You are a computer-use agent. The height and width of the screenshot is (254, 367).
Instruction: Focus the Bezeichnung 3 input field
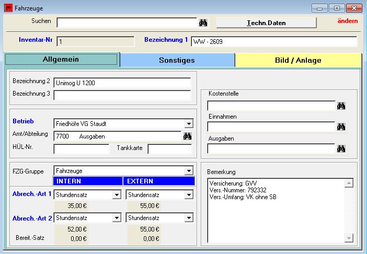pos(122,95)
